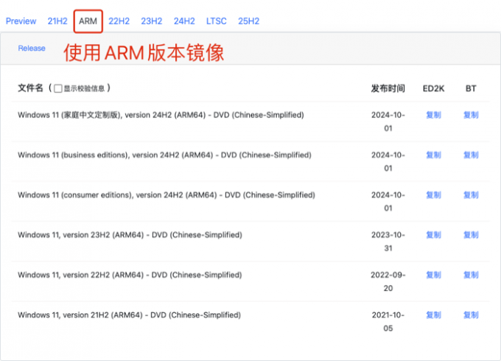Copy BT link for business editions 24H2

click(471, 155)
